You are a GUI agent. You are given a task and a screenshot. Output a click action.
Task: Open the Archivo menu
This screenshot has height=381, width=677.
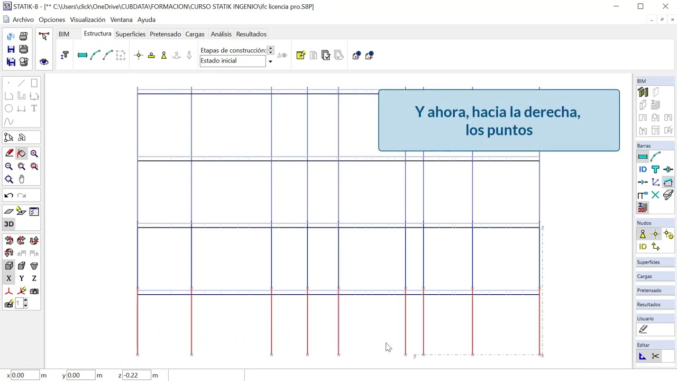tap(23, 20)
